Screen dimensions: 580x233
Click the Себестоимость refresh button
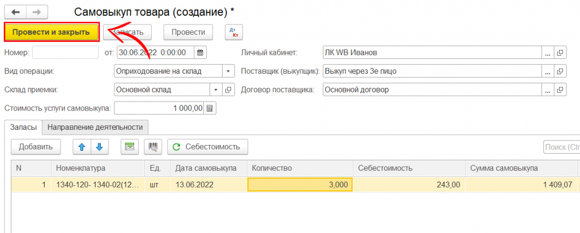(x=207, y=147)
